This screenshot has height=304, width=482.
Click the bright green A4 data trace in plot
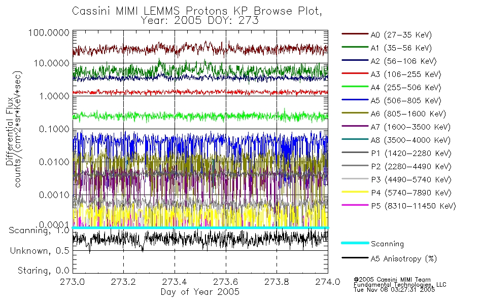click(200, 116)
